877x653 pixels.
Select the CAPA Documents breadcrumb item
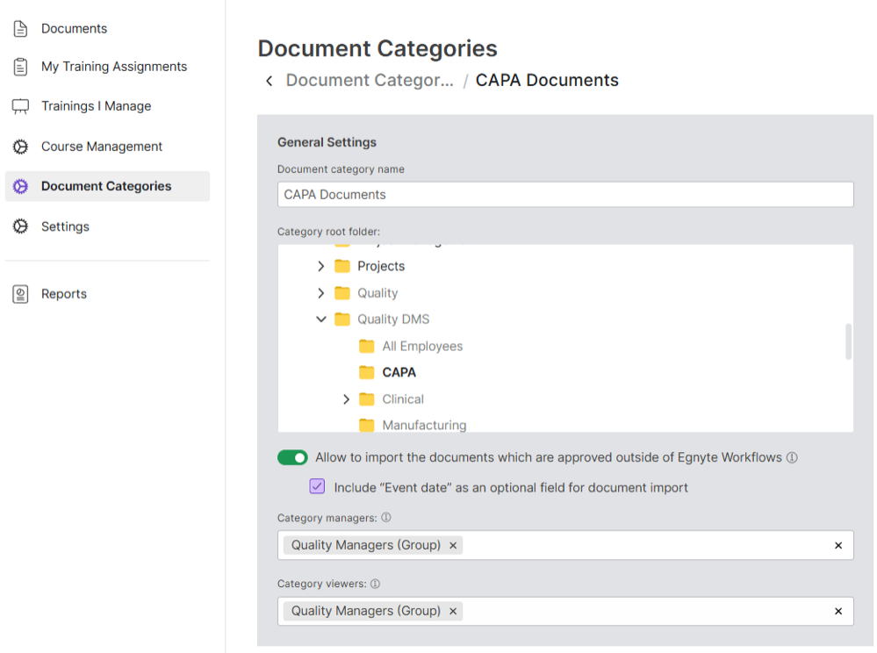[546, 80]
